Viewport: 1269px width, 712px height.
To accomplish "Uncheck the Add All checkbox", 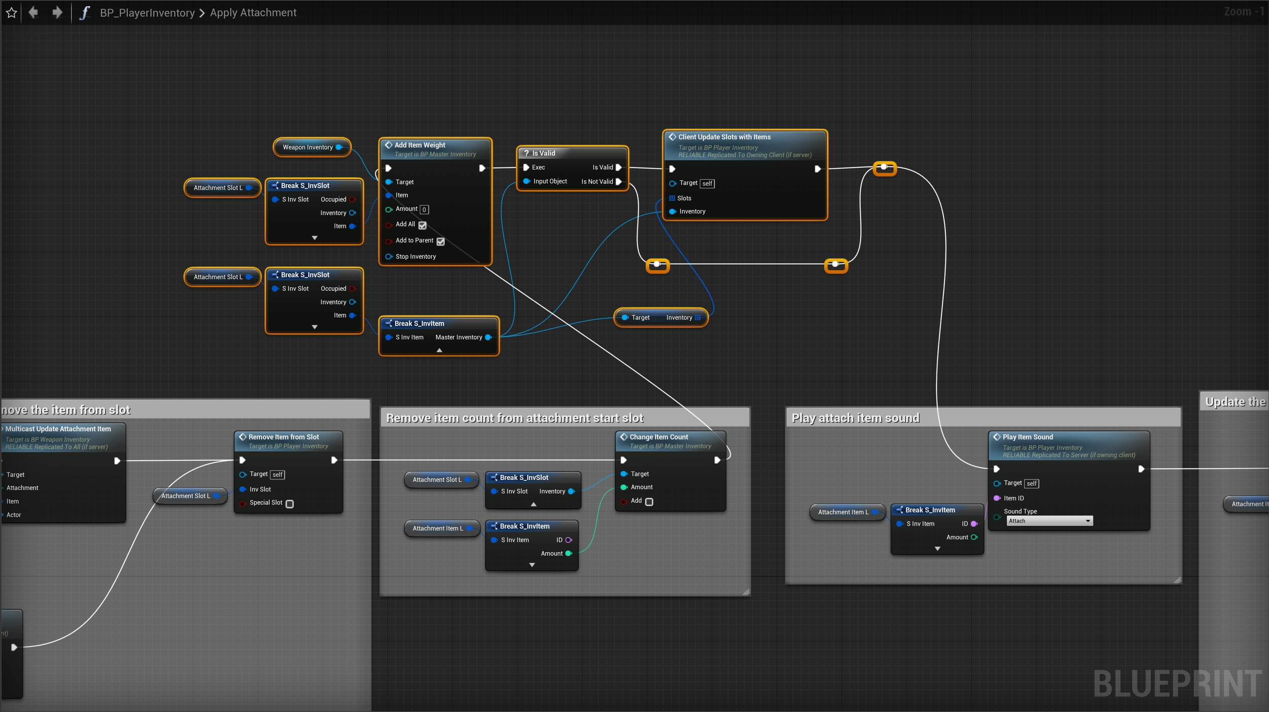I will [422, 225].
